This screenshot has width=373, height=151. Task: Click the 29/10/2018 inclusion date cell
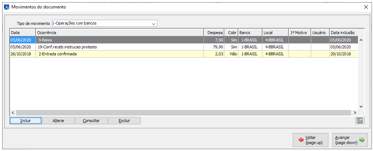[x=344, y=54]
